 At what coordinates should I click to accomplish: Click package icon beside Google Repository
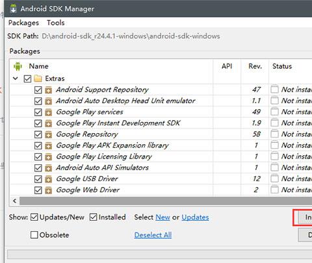coord(49,134)
